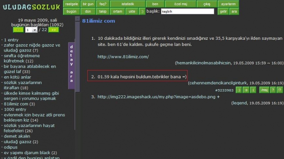Open author 'cehennemdencikancilginturk' profile
The height and width of the screenshot is (159, 284).
click(x=218, y=83)
